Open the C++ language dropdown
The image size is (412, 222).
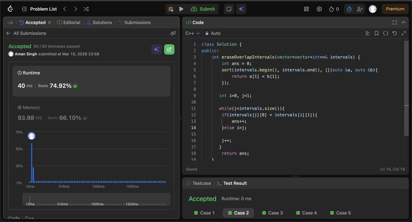[x=192, y=33]
